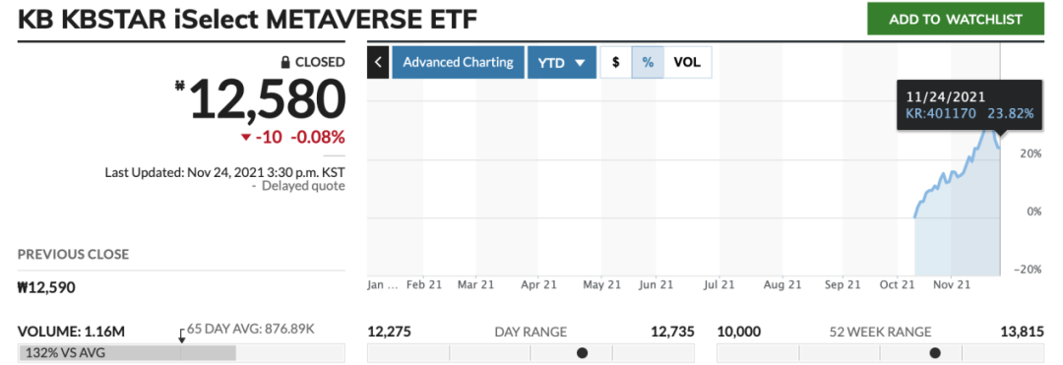Screen dimensions: 1063x365
Task: Click the volume versus average bar
Action: click(x=181, y=353)
